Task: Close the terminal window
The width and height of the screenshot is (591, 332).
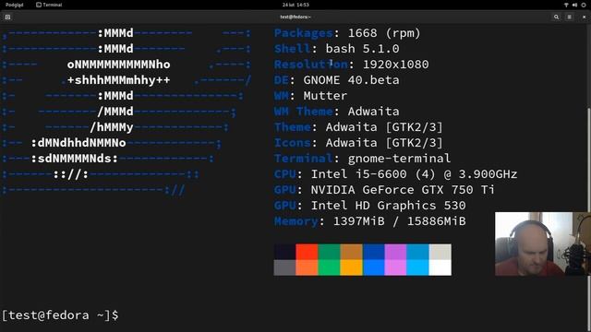Action: point(585,17)
